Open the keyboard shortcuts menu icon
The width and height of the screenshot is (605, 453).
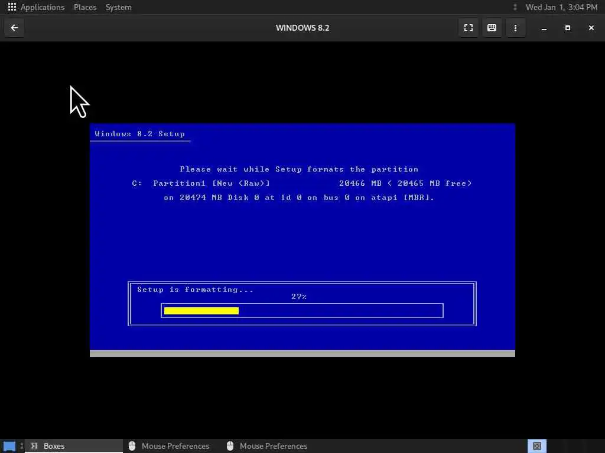492,28
